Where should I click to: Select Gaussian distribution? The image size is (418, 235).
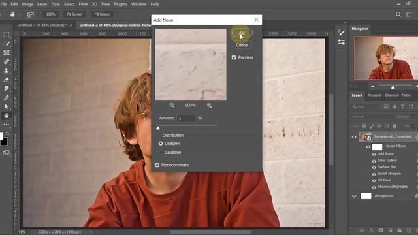(161, 152)
